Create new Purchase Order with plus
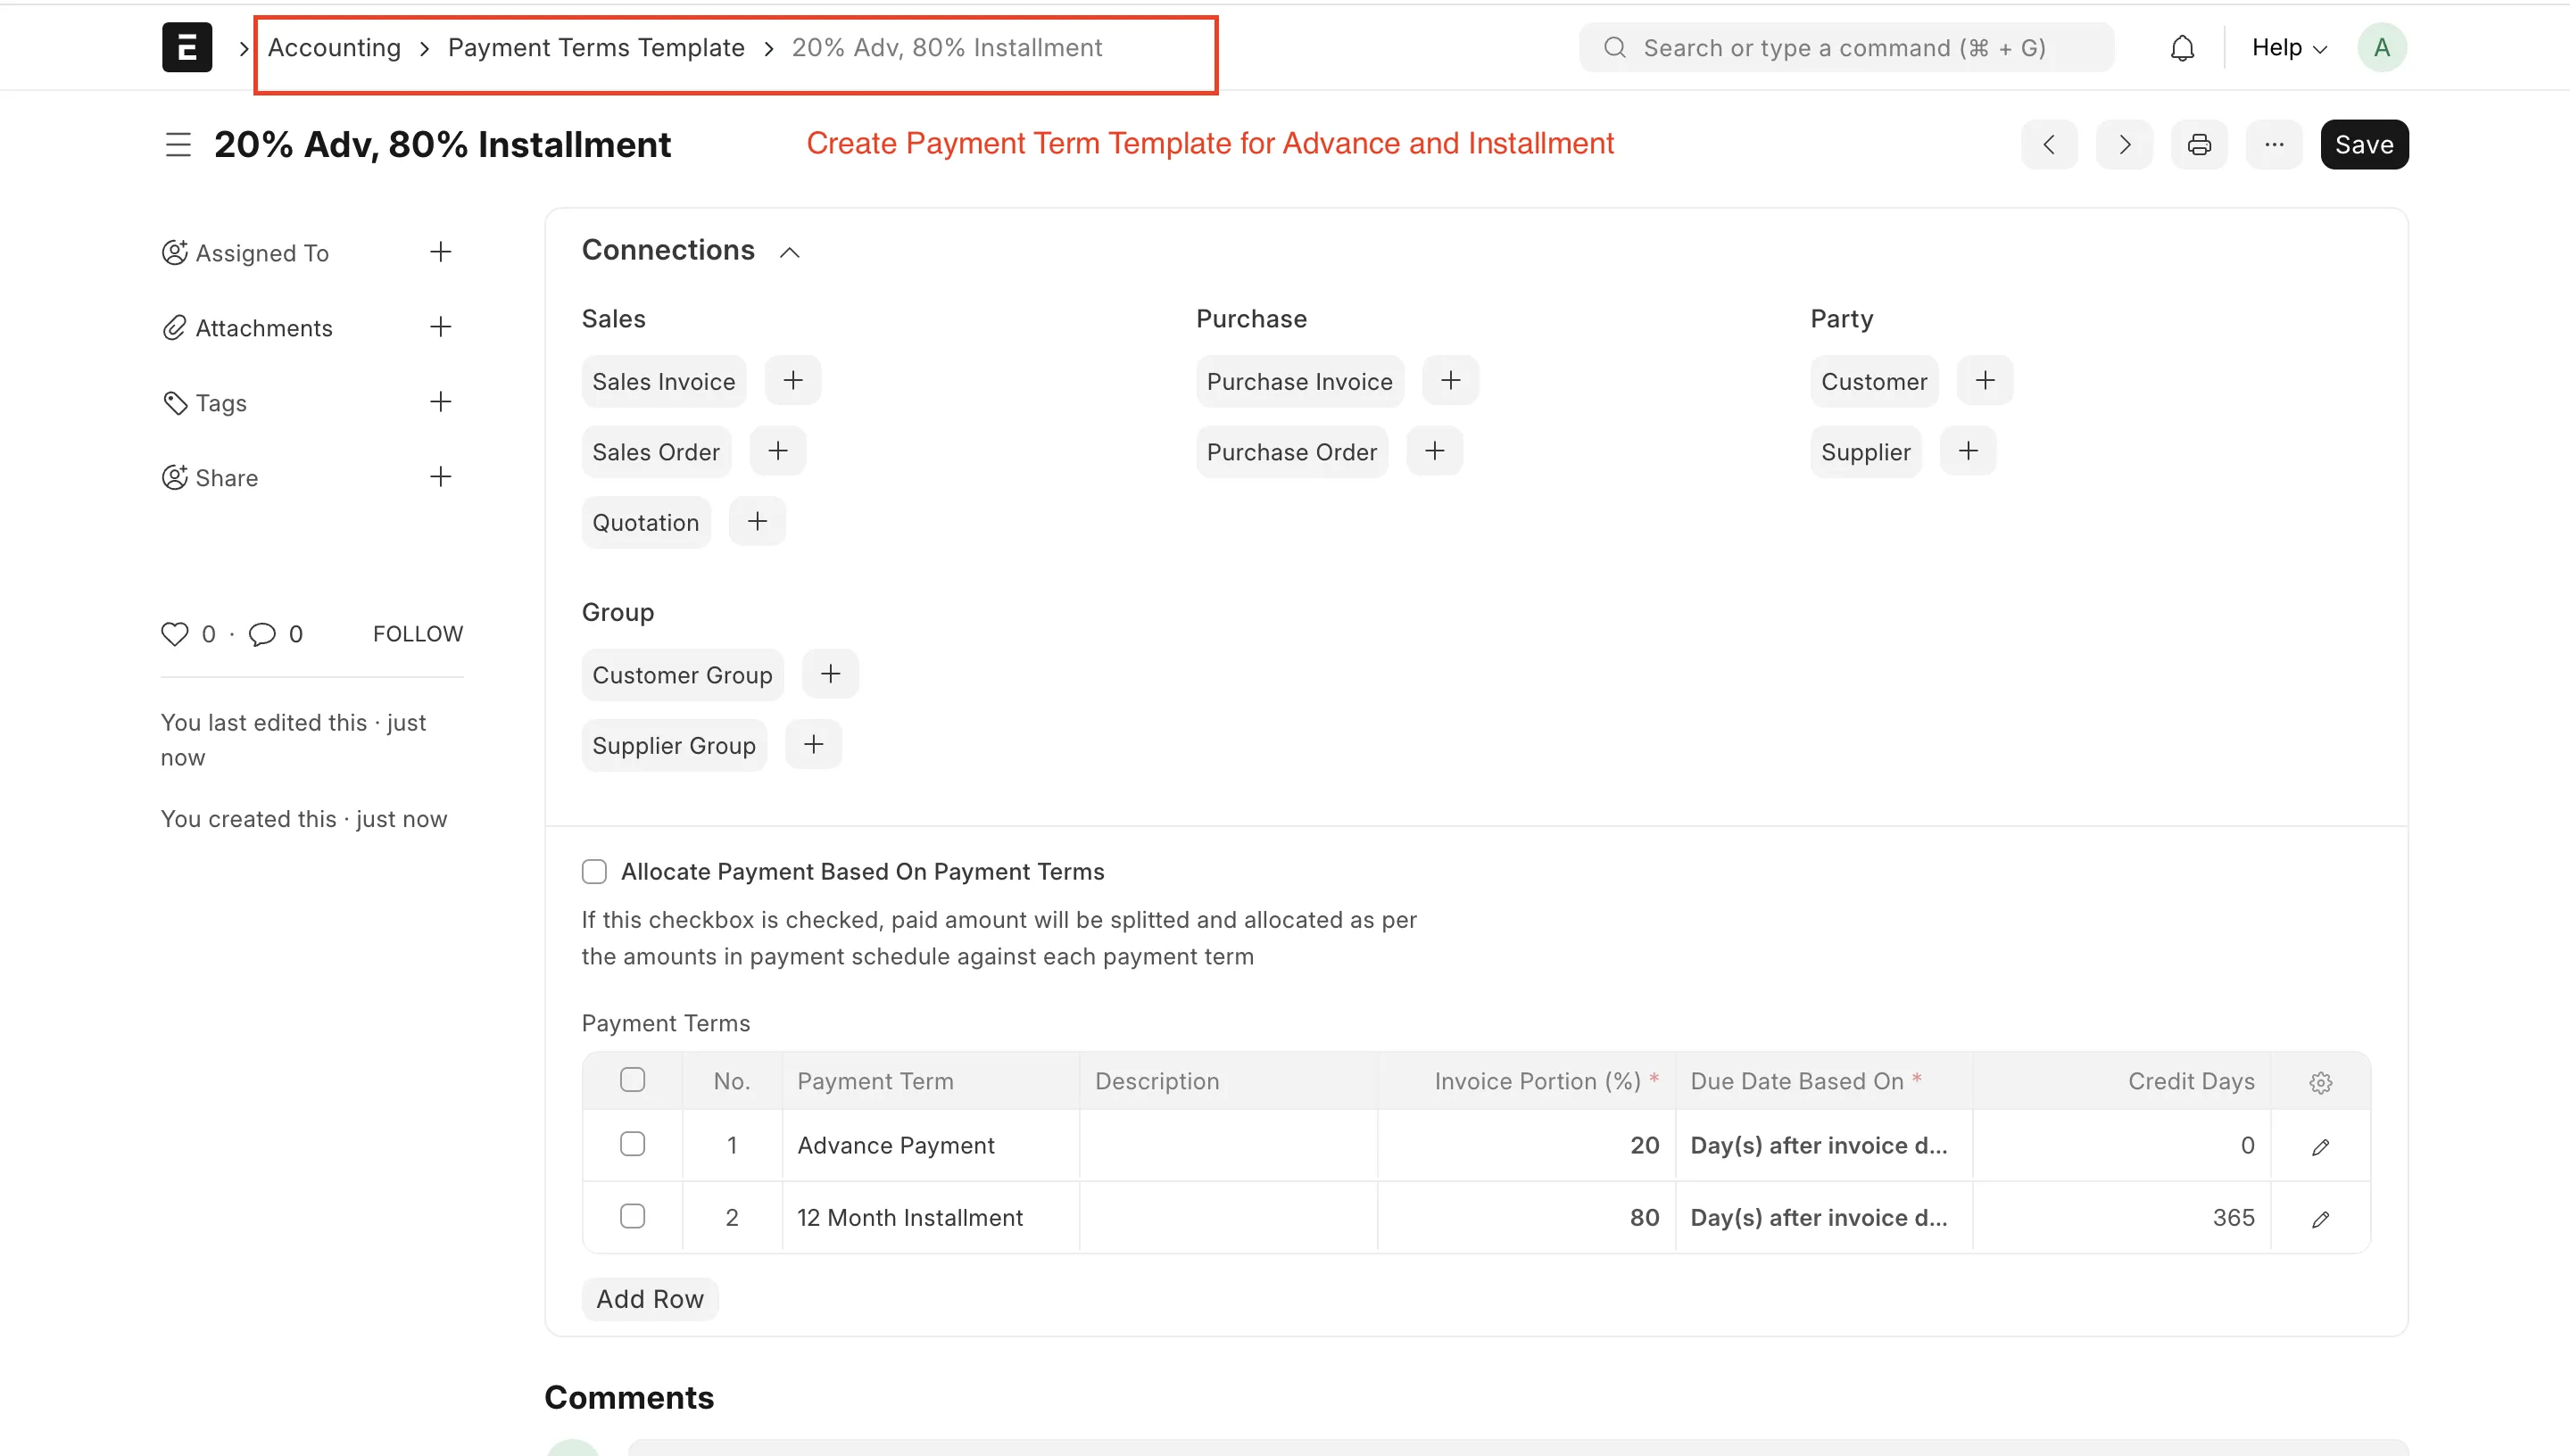 coord(1435,451)
